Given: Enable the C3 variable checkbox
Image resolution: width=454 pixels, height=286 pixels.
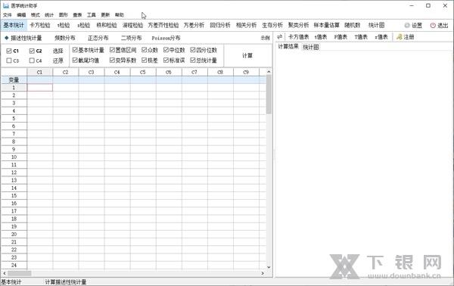Looking at the screenshot, I should point(8,61).
